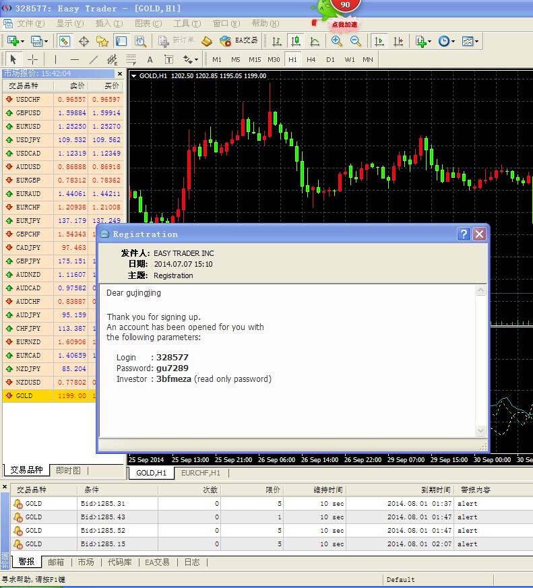Select the trendline drawing tool

pyautogui.click(x=94, y=59)
